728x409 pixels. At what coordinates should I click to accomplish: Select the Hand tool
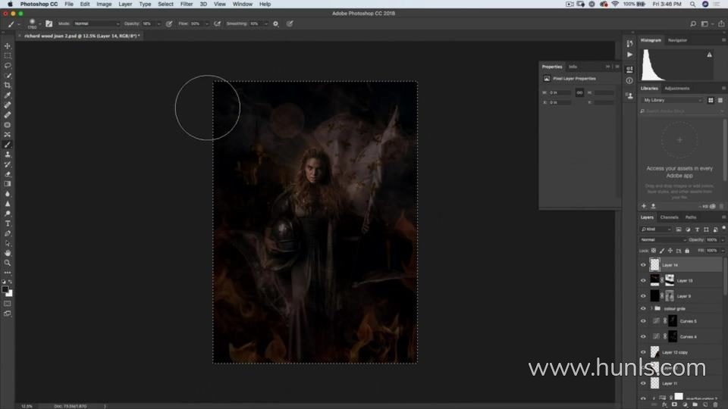click(x=8, y=253)
